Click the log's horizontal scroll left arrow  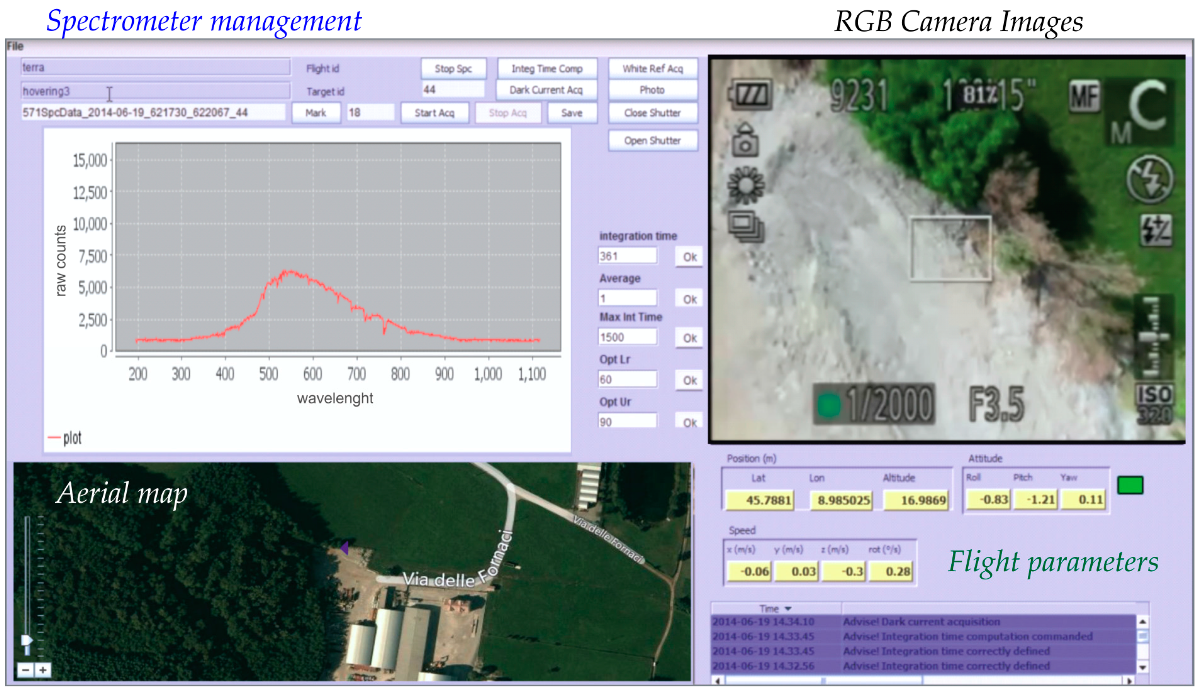coord(717,681)
